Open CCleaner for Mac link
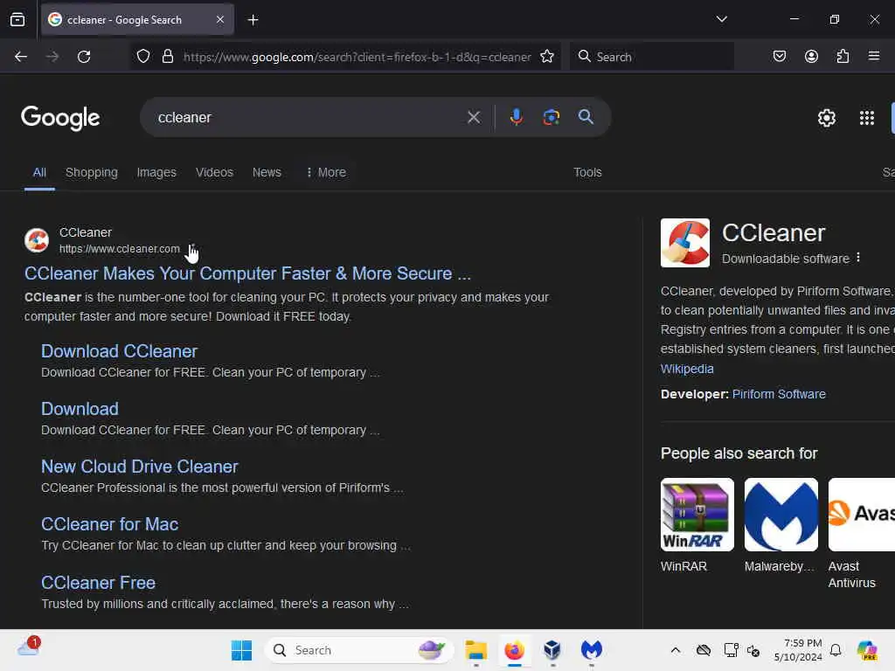The height and width of the screenshot is (671, 895). coord(109,524)
